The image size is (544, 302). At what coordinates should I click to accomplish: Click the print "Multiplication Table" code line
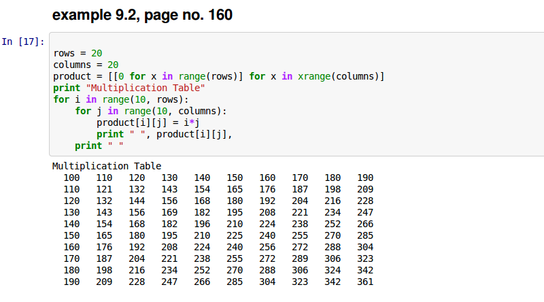pyautogui.click(x=129, y=88)
